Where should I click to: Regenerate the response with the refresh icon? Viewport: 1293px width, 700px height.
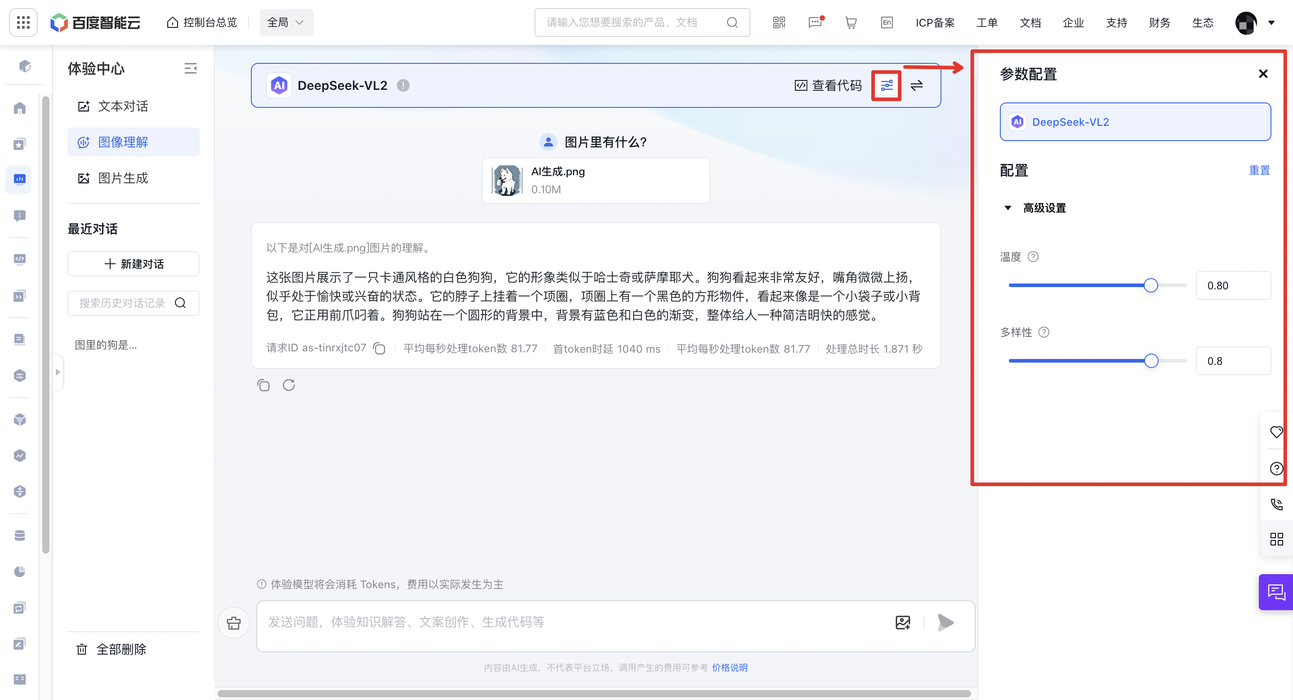(289, 385)
